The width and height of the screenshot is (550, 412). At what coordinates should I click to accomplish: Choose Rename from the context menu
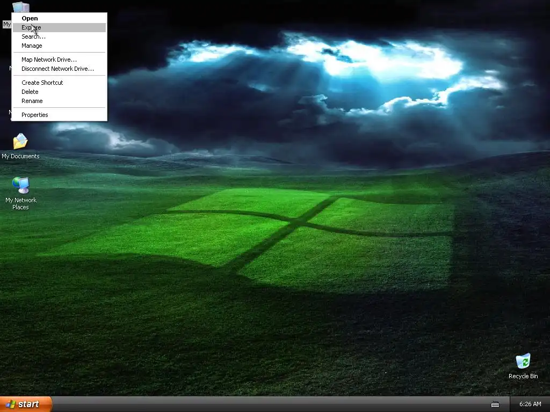pos(59,101)
